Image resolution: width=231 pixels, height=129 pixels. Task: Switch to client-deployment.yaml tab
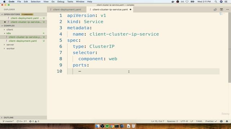click(x=67, y=10)
